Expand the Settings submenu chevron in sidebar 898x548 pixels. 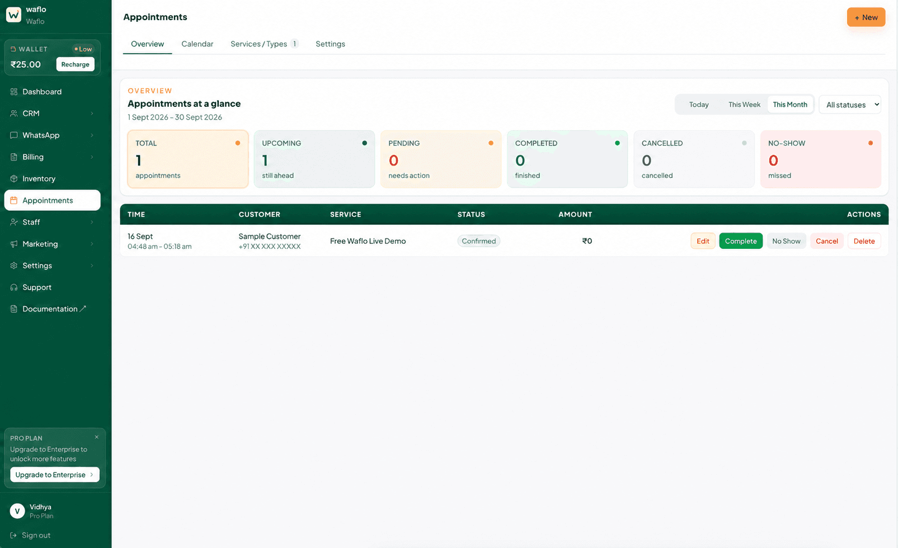tap(92, 266)
